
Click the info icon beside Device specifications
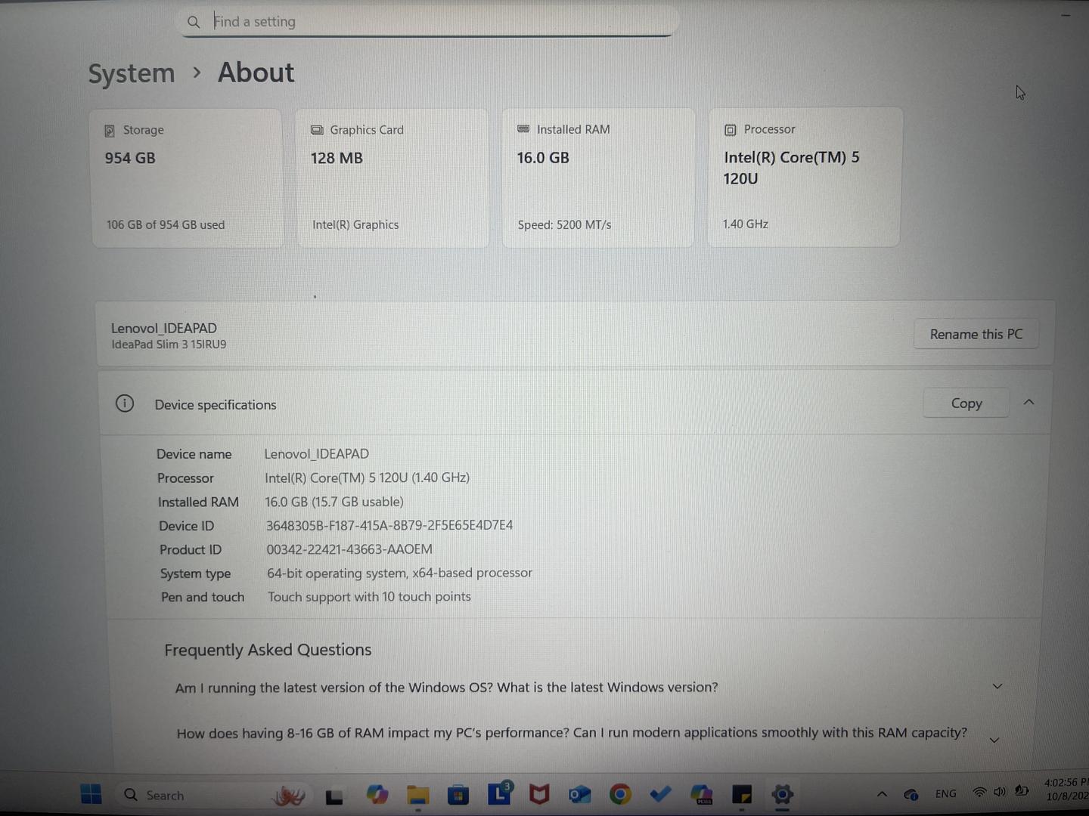(125, 403)
